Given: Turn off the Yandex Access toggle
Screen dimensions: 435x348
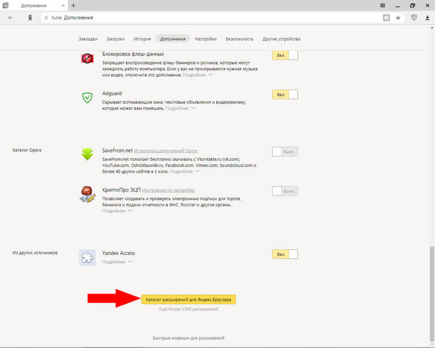Looking at the screenshot, I should pyautogui.click(x=285, y=254).
